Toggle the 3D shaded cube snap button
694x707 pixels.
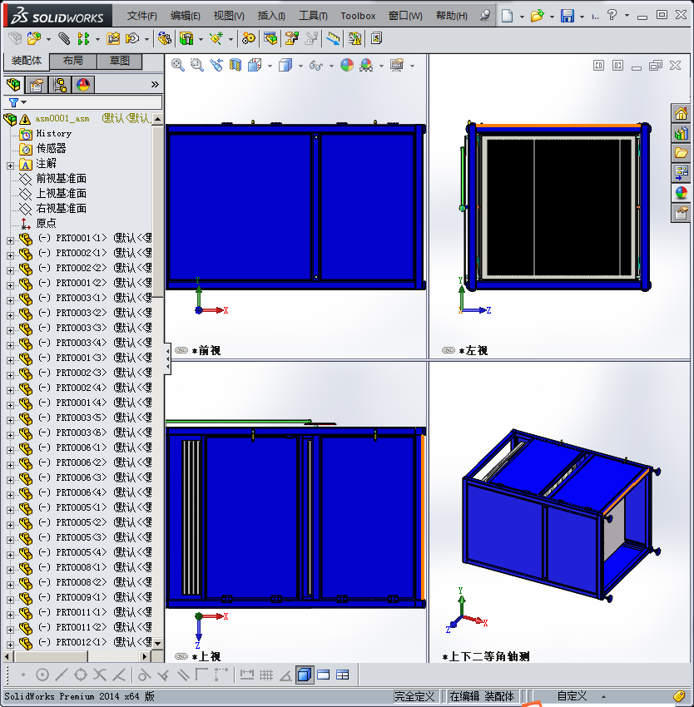point(305,675)
